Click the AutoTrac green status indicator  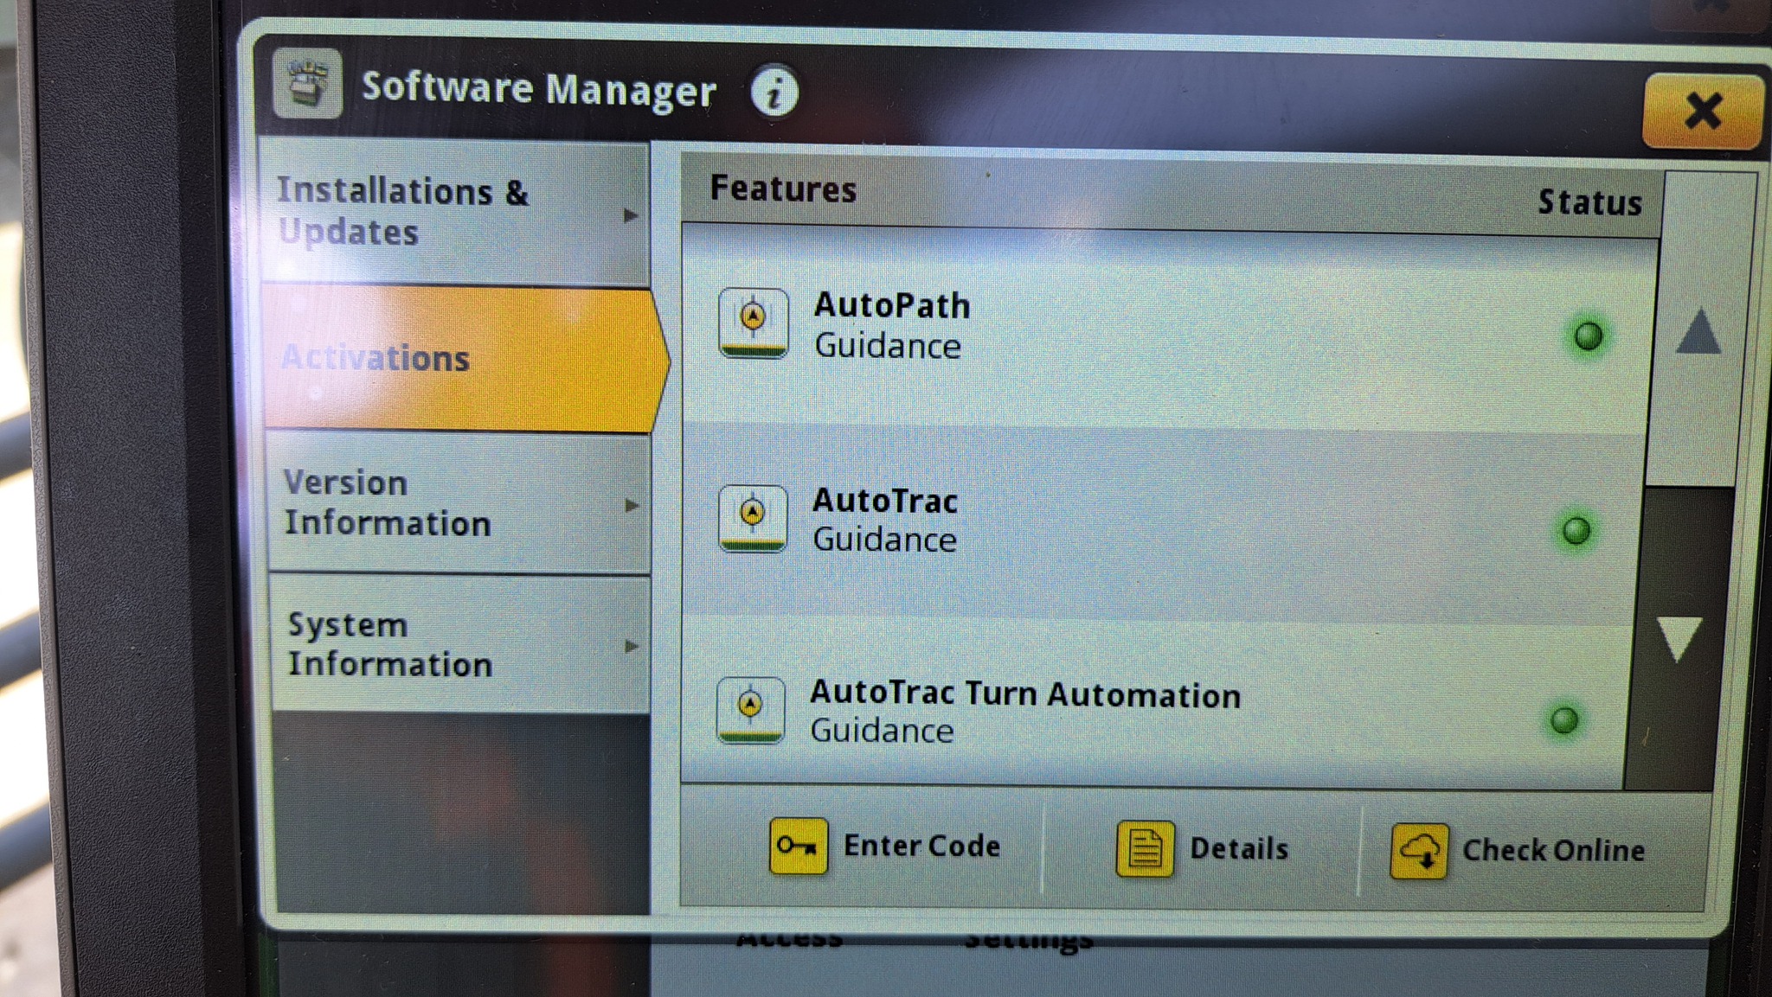(x=1576, y=530)
